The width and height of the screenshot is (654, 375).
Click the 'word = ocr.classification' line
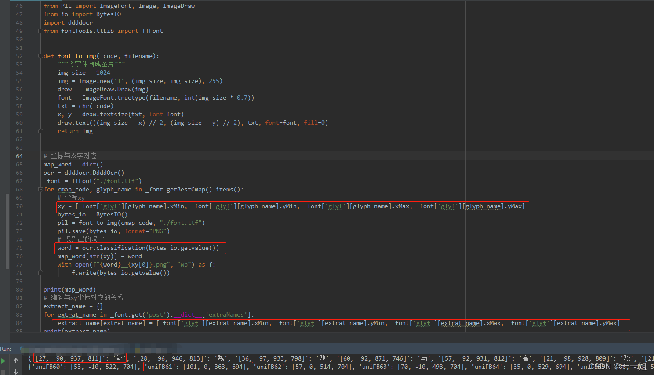pyautogui.click(x=138, y=248)
